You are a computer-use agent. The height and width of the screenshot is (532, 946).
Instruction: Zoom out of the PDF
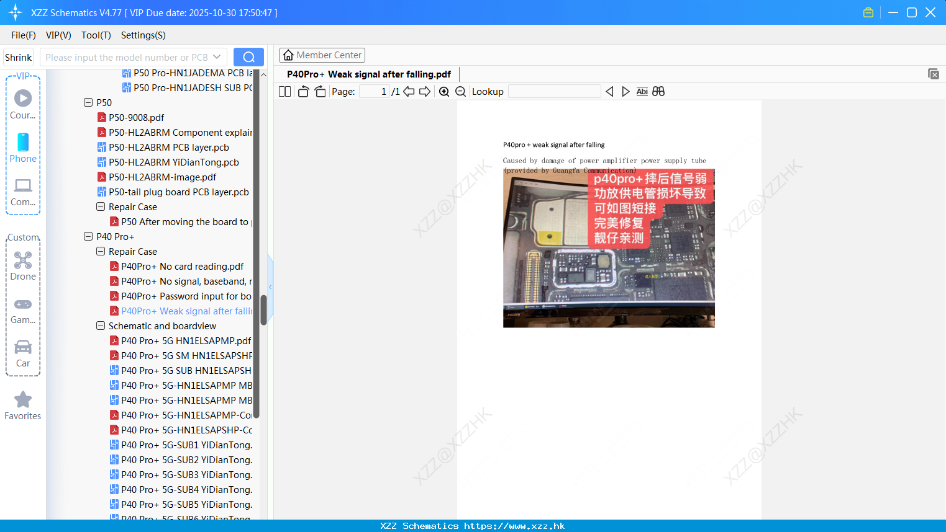(x=461, y=91)
